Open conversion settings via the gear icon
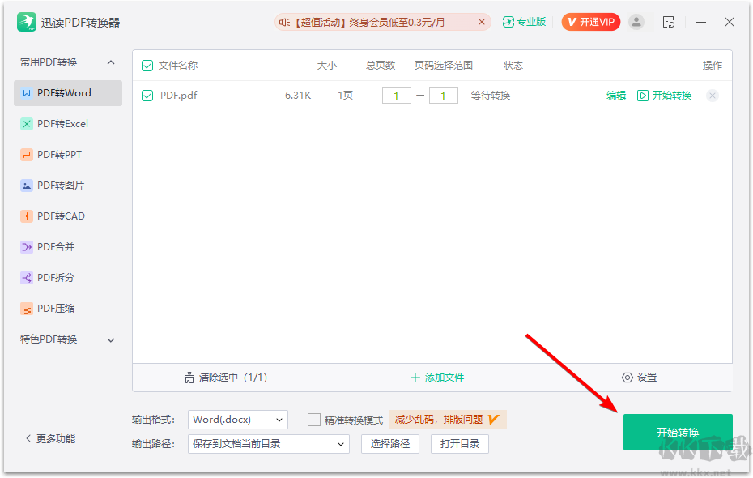The width and height of the screenshot is (753, 478). point(639,377)
